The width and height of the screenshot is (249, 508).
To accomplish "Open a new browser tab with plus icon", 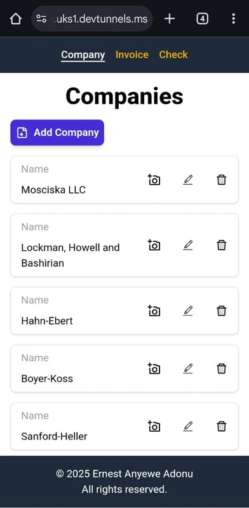I will (169, 19).
